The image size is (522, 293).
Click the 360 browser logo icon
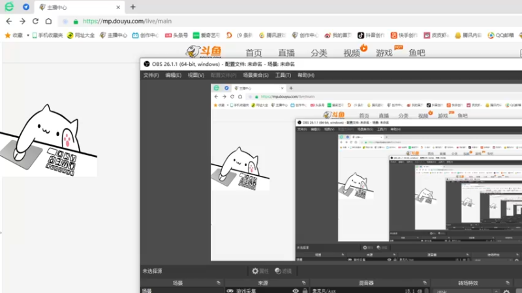[9, 7]
